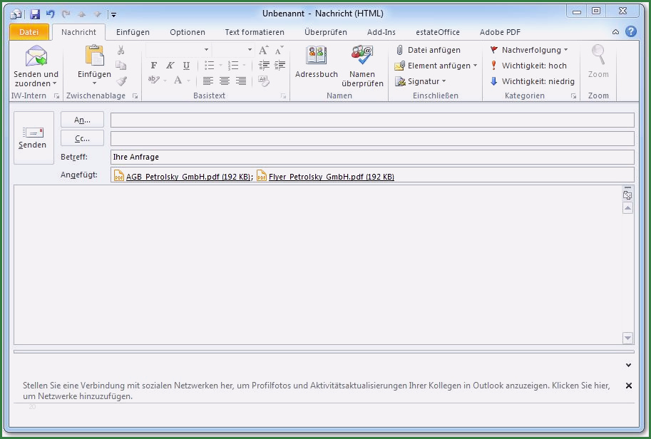Open the Adressbuch
The image size is (651, 439).
click(317, 62)
